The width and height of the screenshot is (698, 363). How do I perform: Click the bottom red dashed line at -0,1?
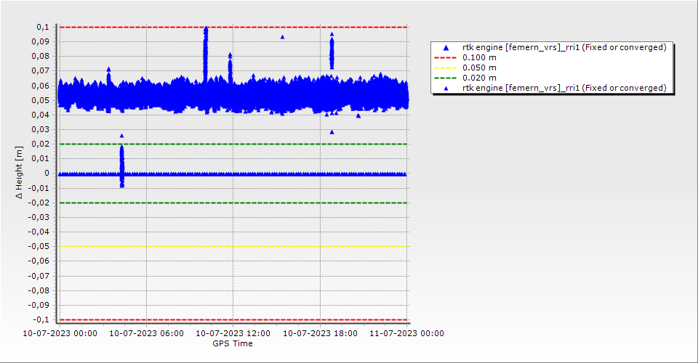(233, 319)
